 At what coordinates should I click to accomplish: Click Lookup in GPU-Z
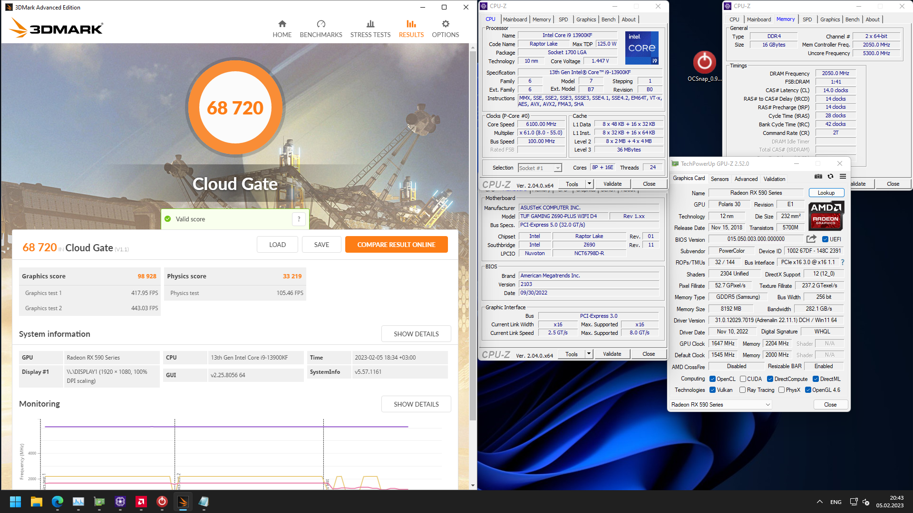826,193
